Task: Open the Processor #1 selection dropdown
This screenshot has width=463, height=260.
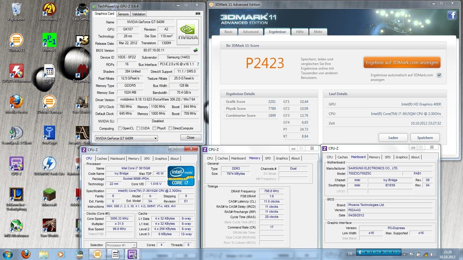Action: point(121,245)
